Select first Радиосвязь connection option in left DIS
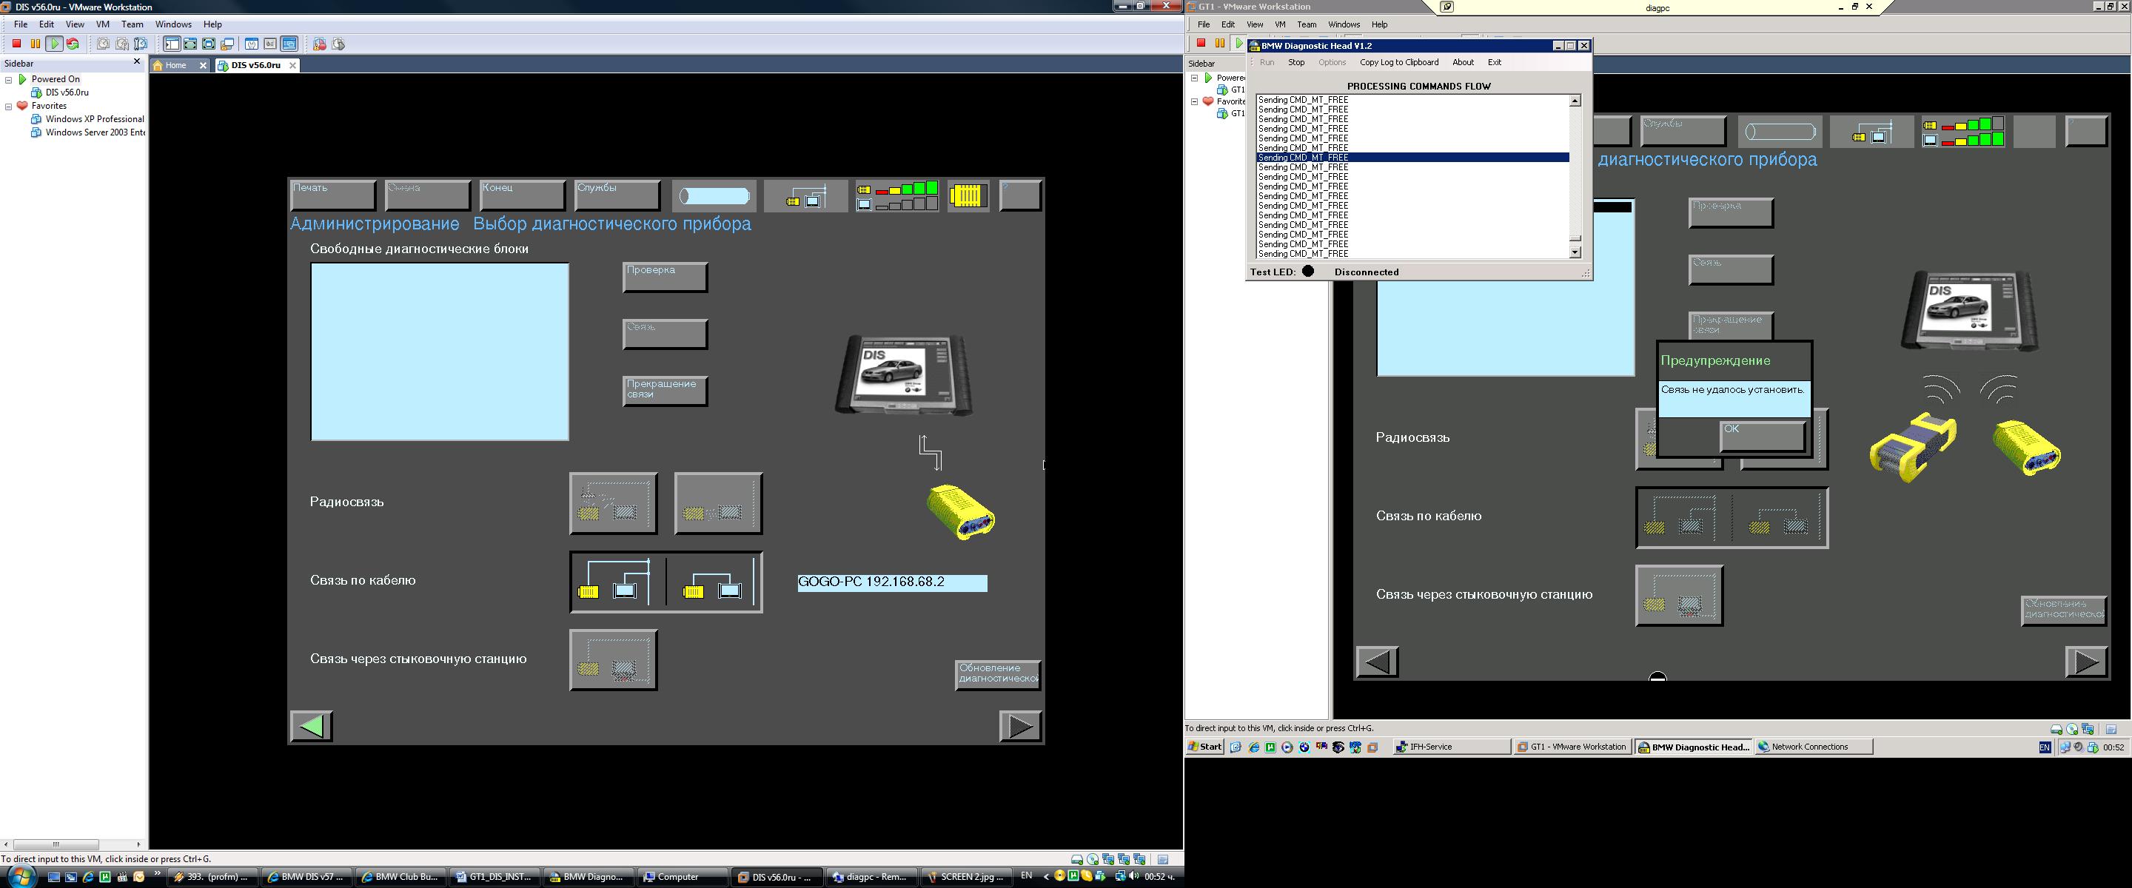 tap(613, 503)
